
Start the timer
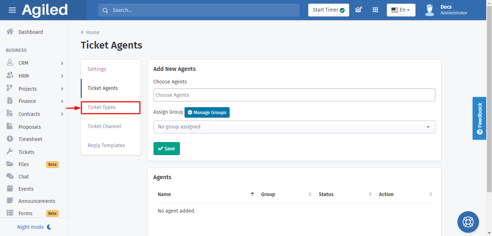(328, 10)
